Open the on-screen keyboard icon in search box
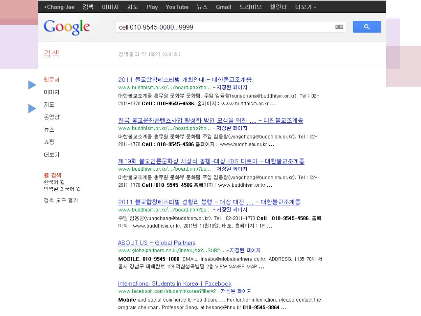Viewport: 421px width, 316px height. coord(339,27)
